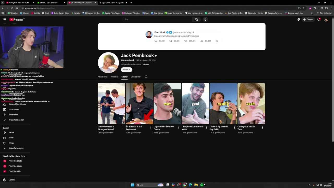Activate voice search microphone icon

click(205, 19)
